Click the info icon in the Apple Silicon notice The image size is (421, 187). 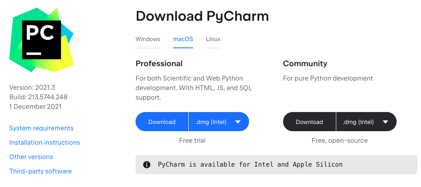(147, 165)
